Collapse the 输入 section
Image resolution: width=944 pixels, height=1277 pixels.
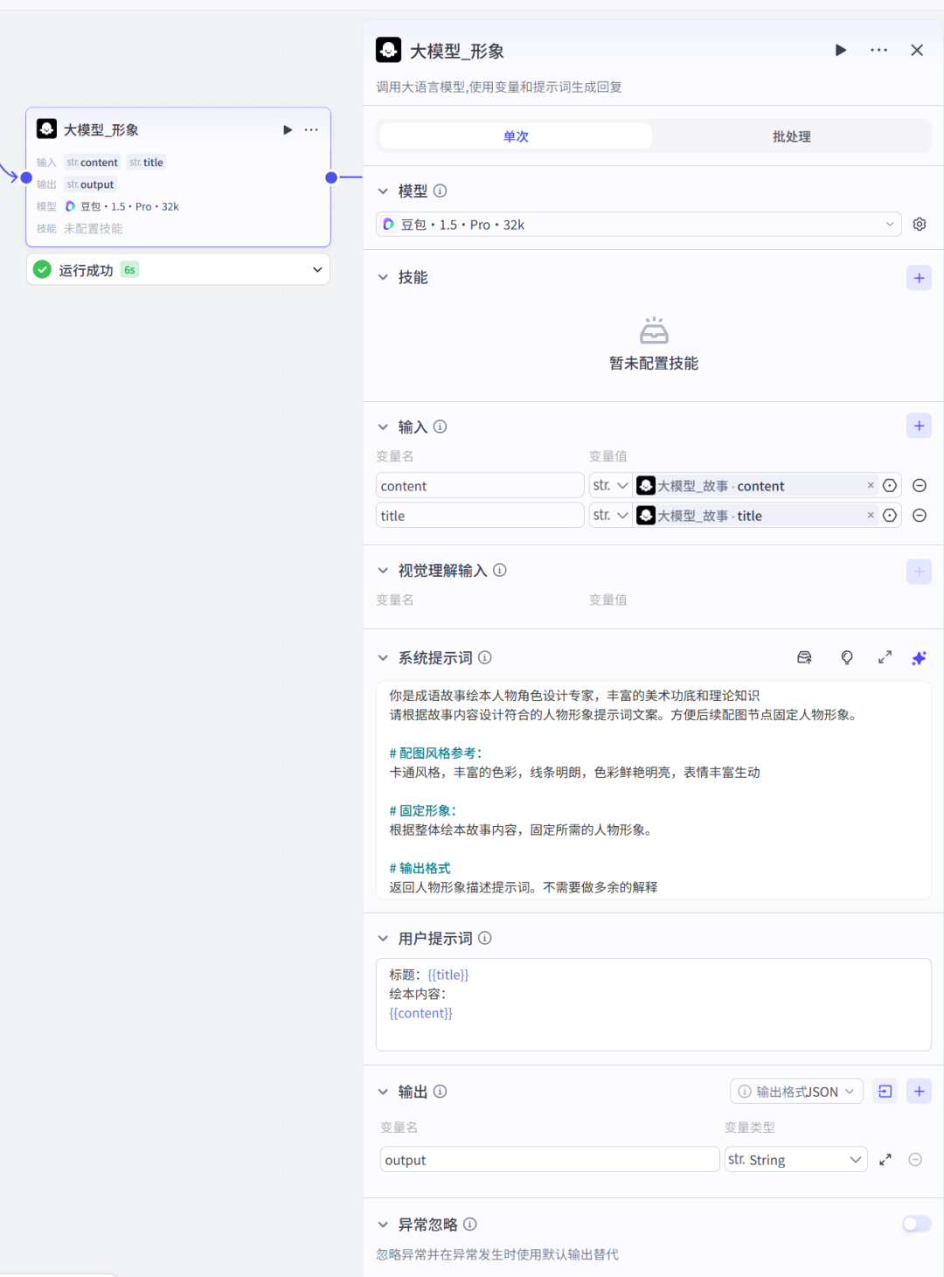[383, 427]
